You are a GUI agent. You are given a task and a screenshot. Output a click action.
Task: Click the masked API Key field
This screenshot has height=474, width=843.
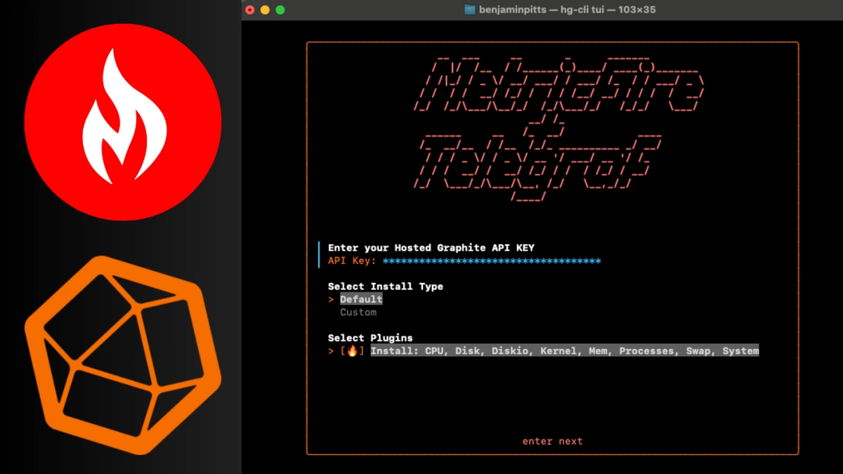click(x=491, y=261)
